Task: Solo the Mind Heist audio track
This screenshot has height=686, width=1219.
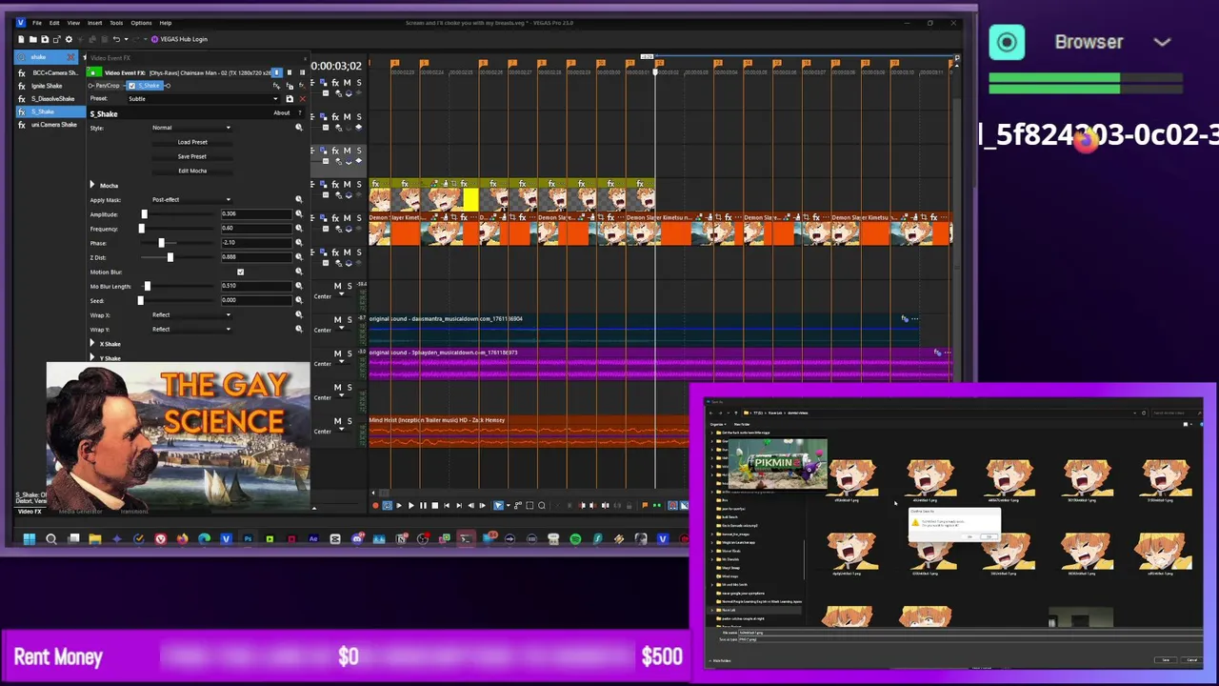Action: click(349, 421)
